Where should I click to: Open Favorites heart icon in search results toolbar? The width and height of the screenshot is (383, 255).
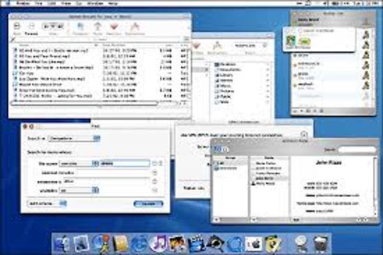click(114, 29)
